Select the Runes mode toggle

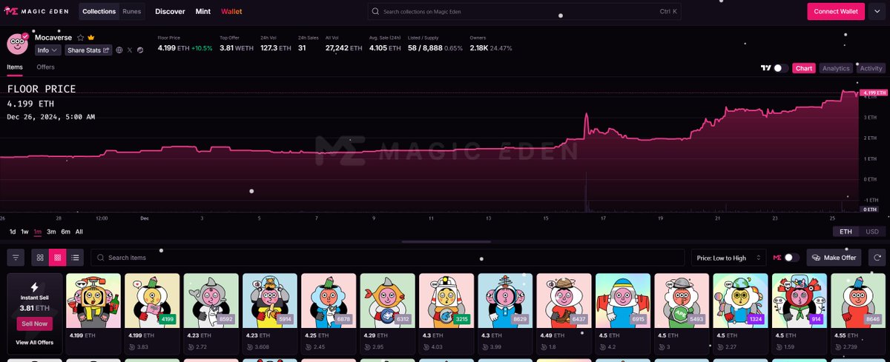(x=132, y=12)
